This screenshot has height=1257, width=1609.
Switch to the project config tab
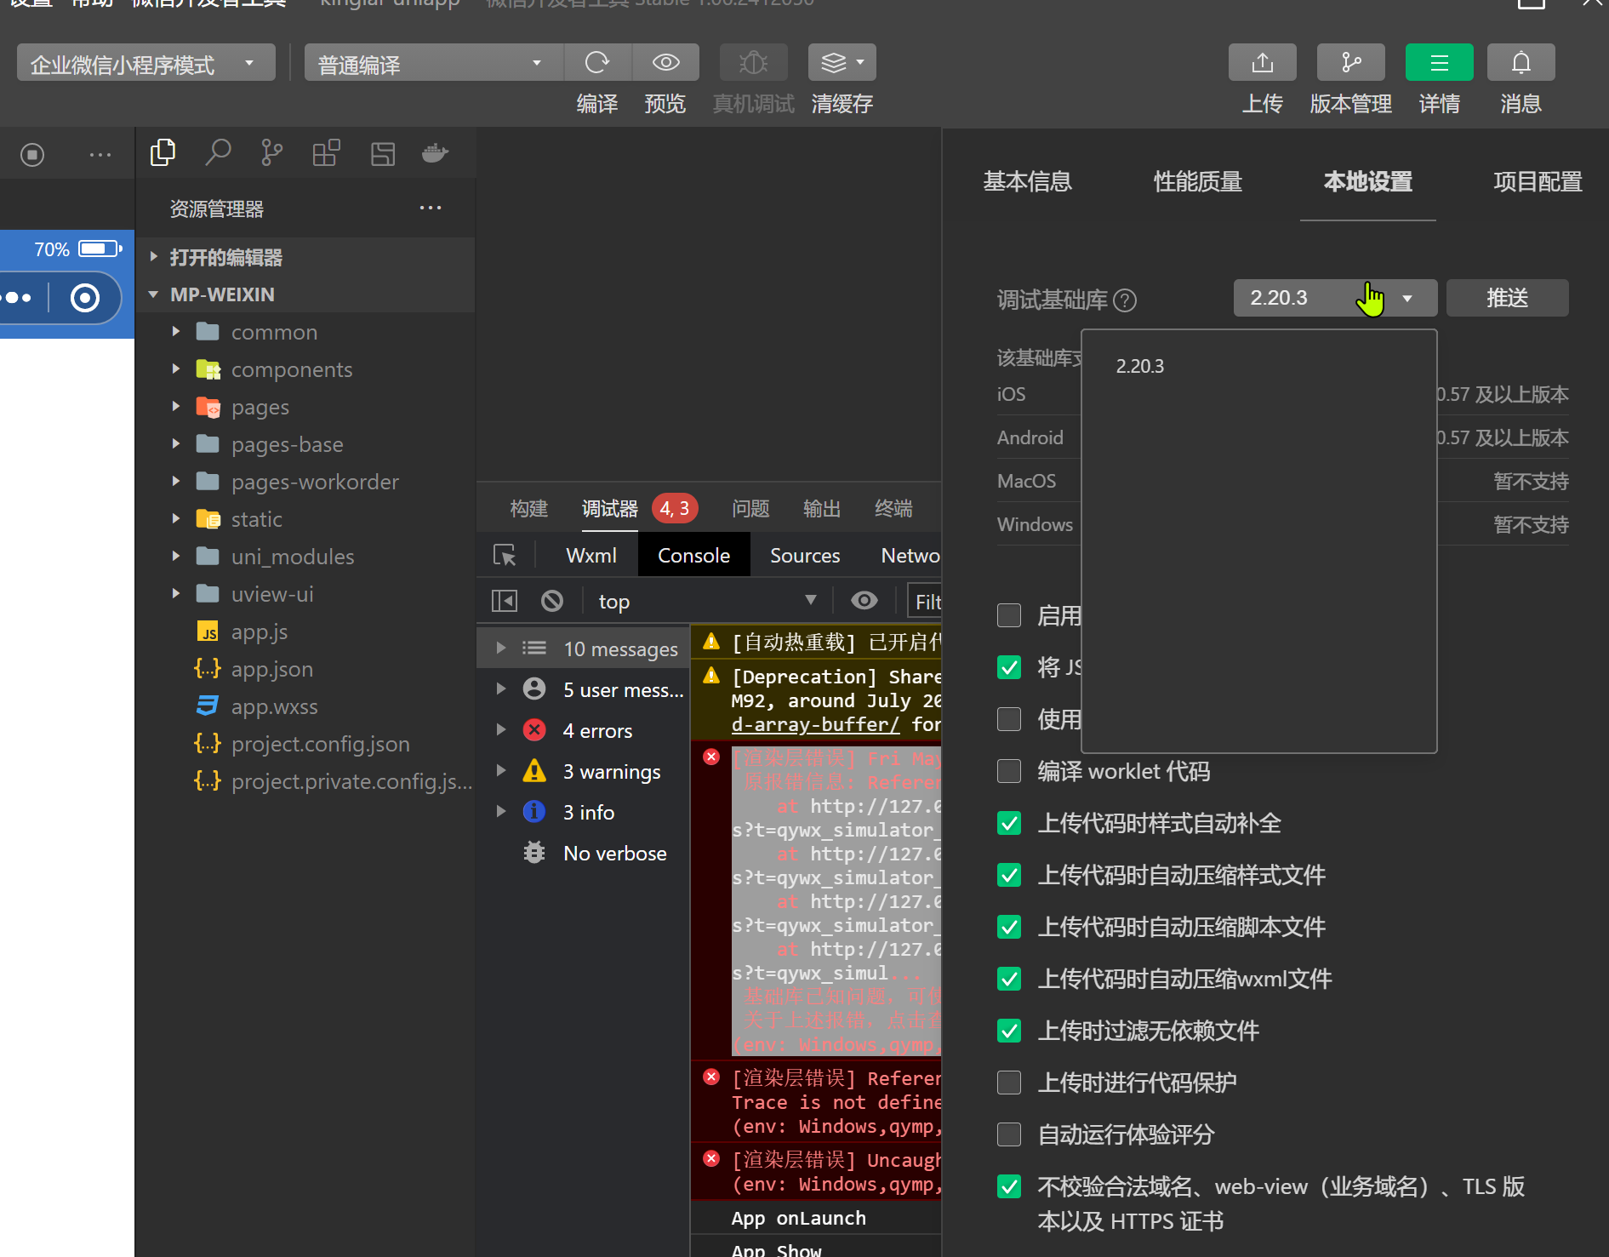1538,181
